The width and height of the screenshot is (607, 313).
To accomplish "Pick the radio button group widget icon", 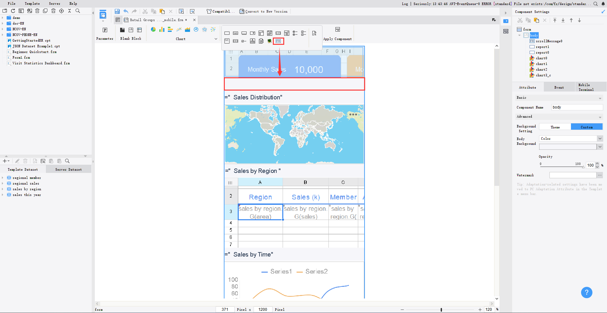I will click(295, 33).
